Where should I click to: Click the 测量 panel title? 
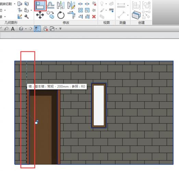click(123, 23)
